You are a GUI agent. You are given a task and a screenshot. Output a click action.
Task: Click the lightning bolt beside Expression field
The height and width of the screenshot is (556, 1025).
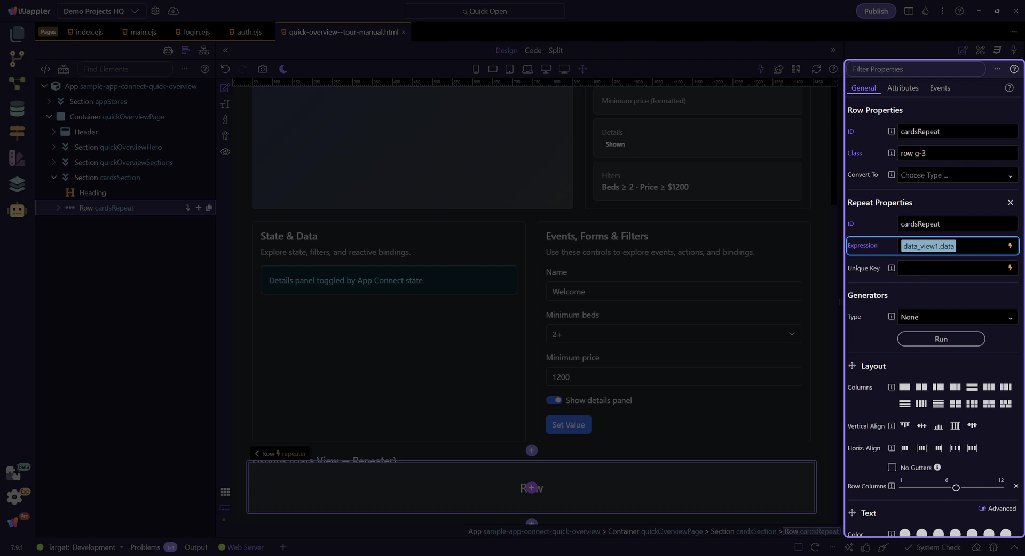coord(1010,246)
